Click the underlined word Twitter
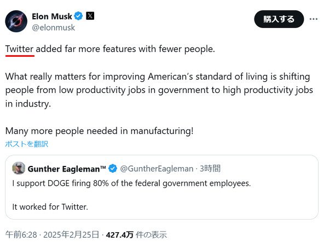 19,49
